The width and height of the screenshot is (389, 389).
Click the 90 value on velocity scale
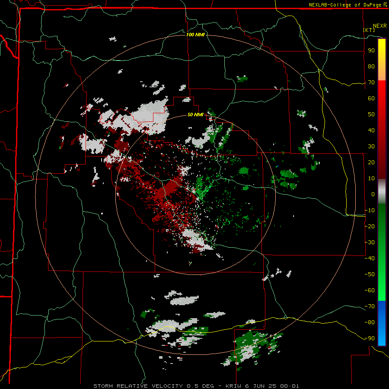click(371, 51)
